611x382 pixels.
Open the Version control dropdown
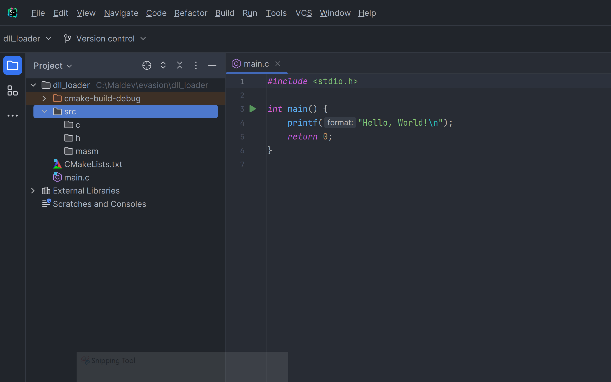pyautogui.click(x=105, y=39)
